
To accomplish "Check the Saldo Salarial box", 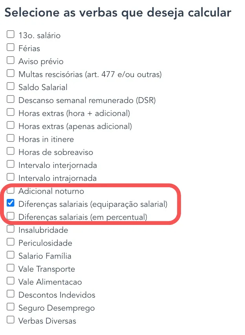I will pos(11,87).
